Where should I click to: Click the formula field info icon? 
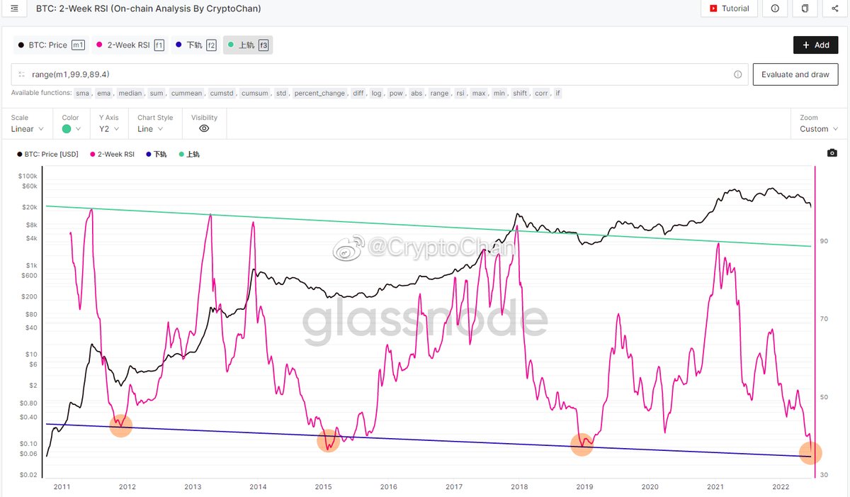pyautogui.click(x=738, y=74)
